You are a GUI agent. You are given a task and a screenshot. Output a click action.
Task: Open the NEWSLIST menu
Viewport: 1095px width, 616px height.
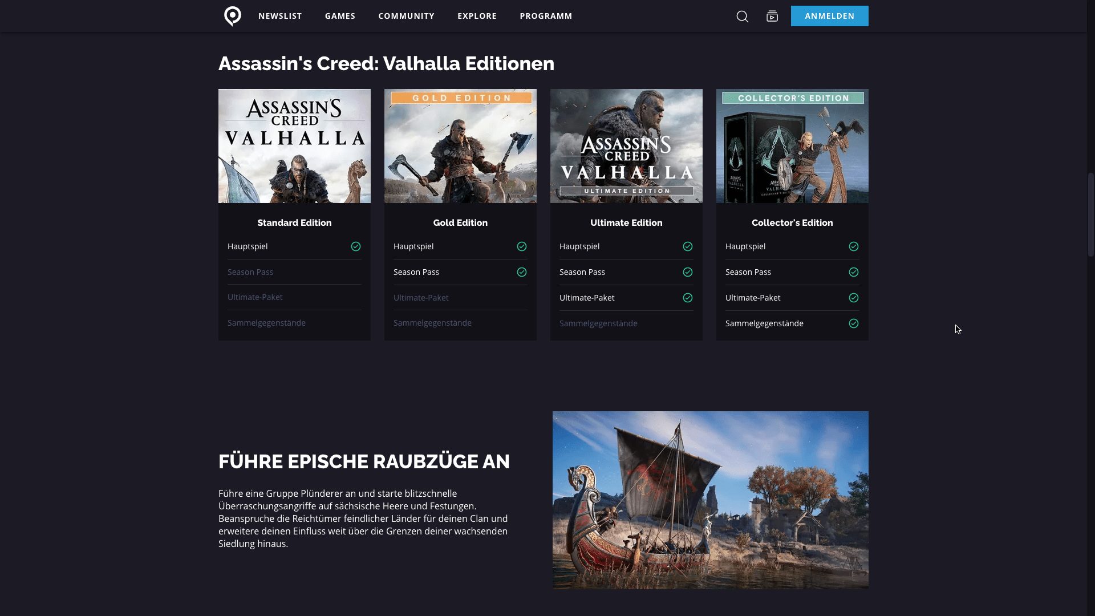[x=280, y=16]
